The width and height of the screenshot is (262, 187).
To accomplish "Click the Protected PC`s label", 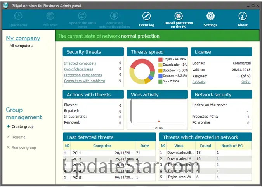I will click(205, 117).
